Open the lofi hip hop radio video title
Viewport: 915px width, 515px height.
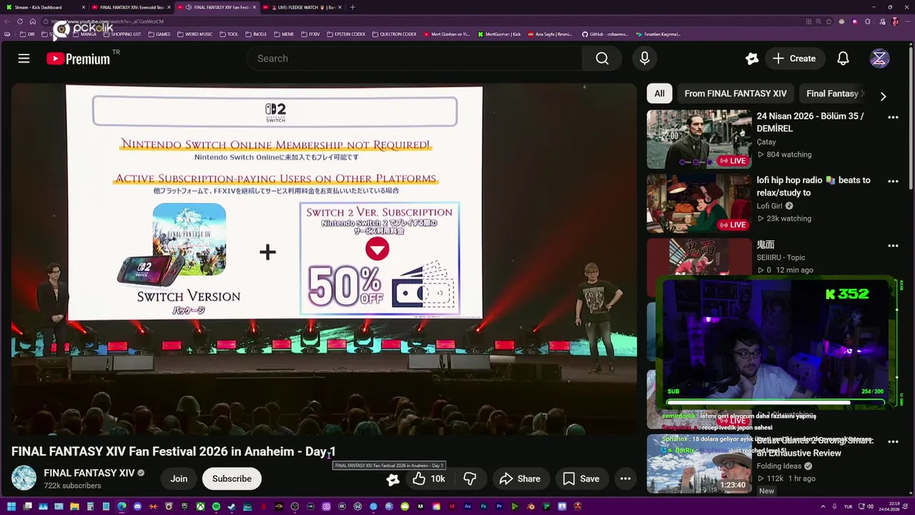point(813,187)
